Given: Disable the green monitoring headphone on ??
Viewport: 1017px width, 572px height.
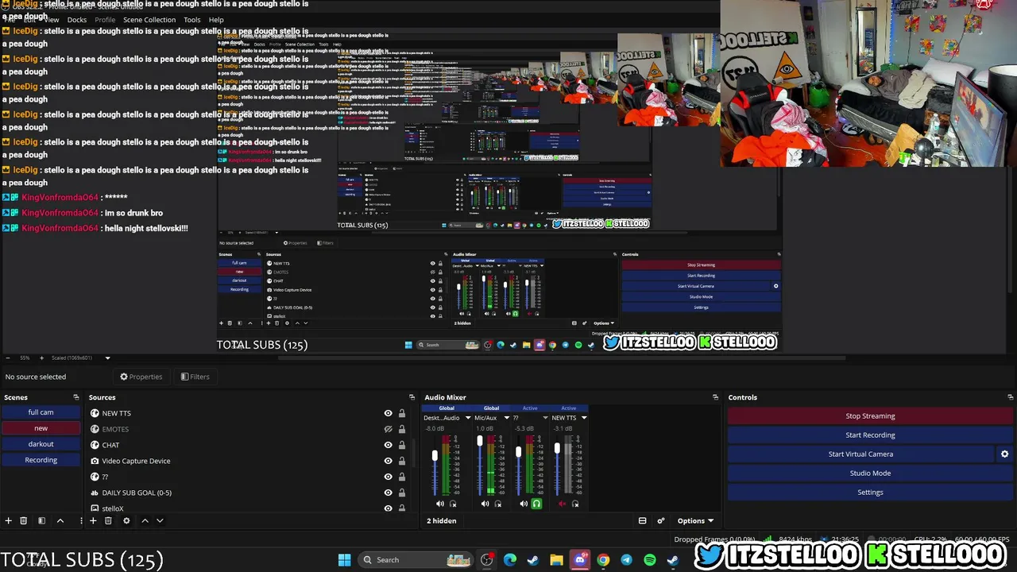Looking at the screenshot, I should point(536,504).
